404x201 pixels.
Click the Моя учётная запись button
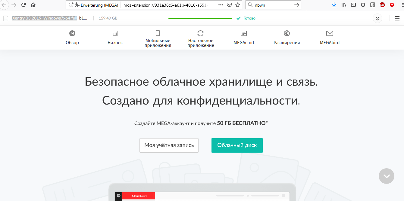169,145
